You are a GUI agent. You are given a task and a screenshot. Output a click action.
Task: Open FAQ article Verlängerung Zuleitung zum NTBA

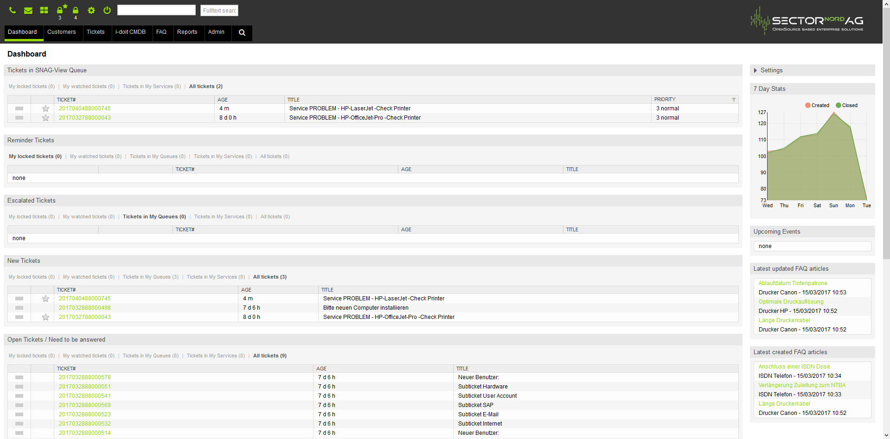[x=802, y=385]
